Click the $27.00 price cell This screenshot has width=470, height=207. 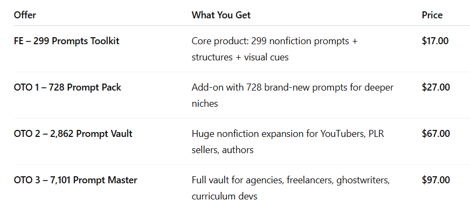(436, 87)
